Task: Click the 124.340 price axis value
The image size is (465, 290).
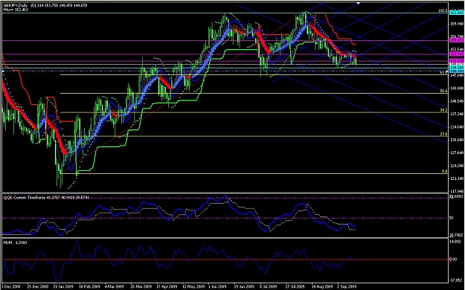Action: pos(456,166)
